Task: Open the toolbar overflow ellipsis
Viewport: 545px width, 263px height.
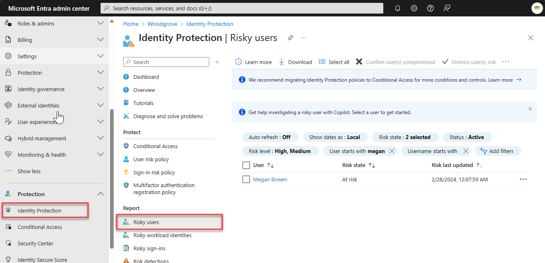Action: (506, 62)
